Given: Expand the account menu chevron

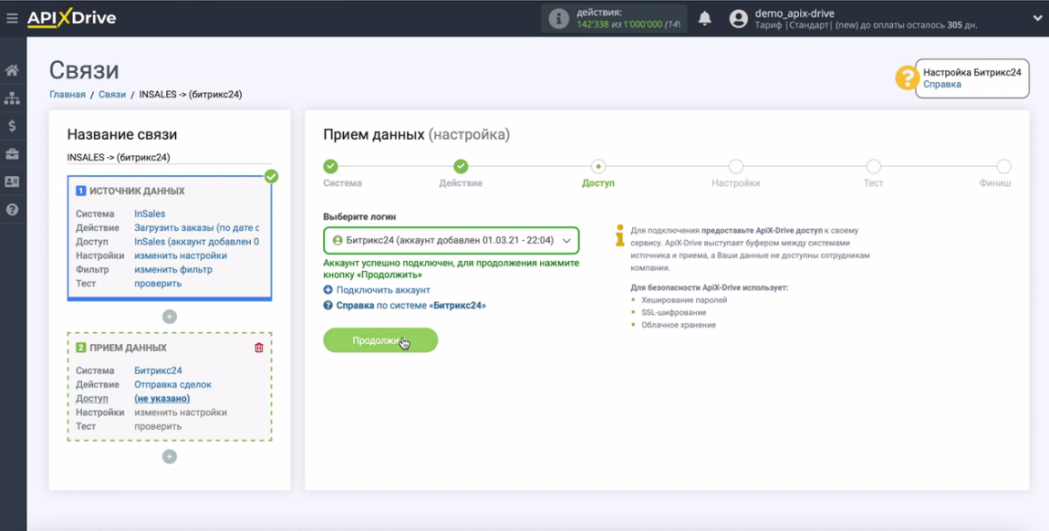Looking at the screenshot, I should pyautogui.click(x=1037, y=19).
